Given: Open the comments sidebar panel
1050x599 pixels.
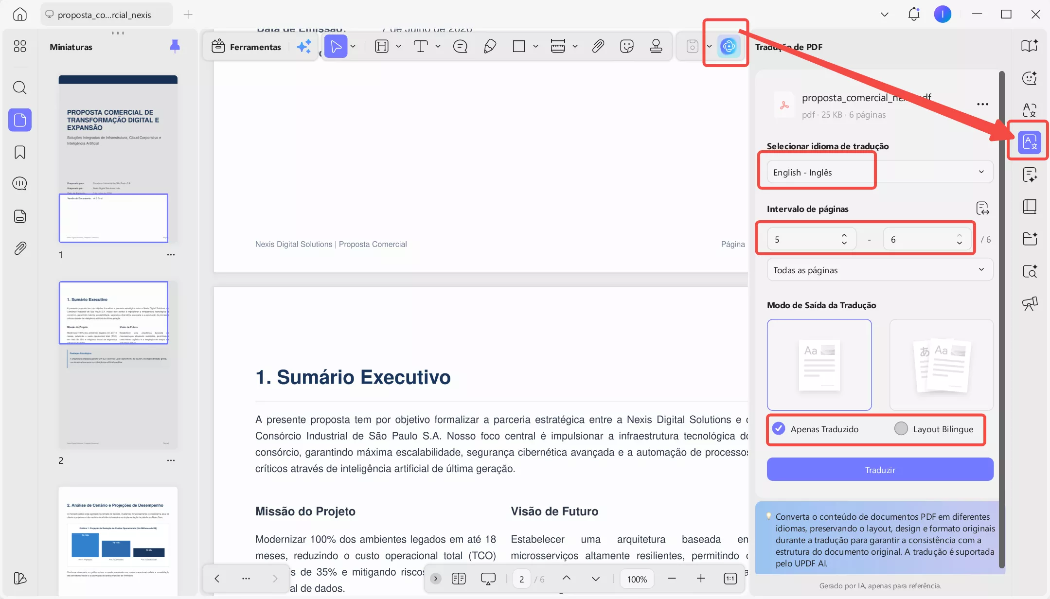Looking at the screenshot, I should click(x=19, y=184).
